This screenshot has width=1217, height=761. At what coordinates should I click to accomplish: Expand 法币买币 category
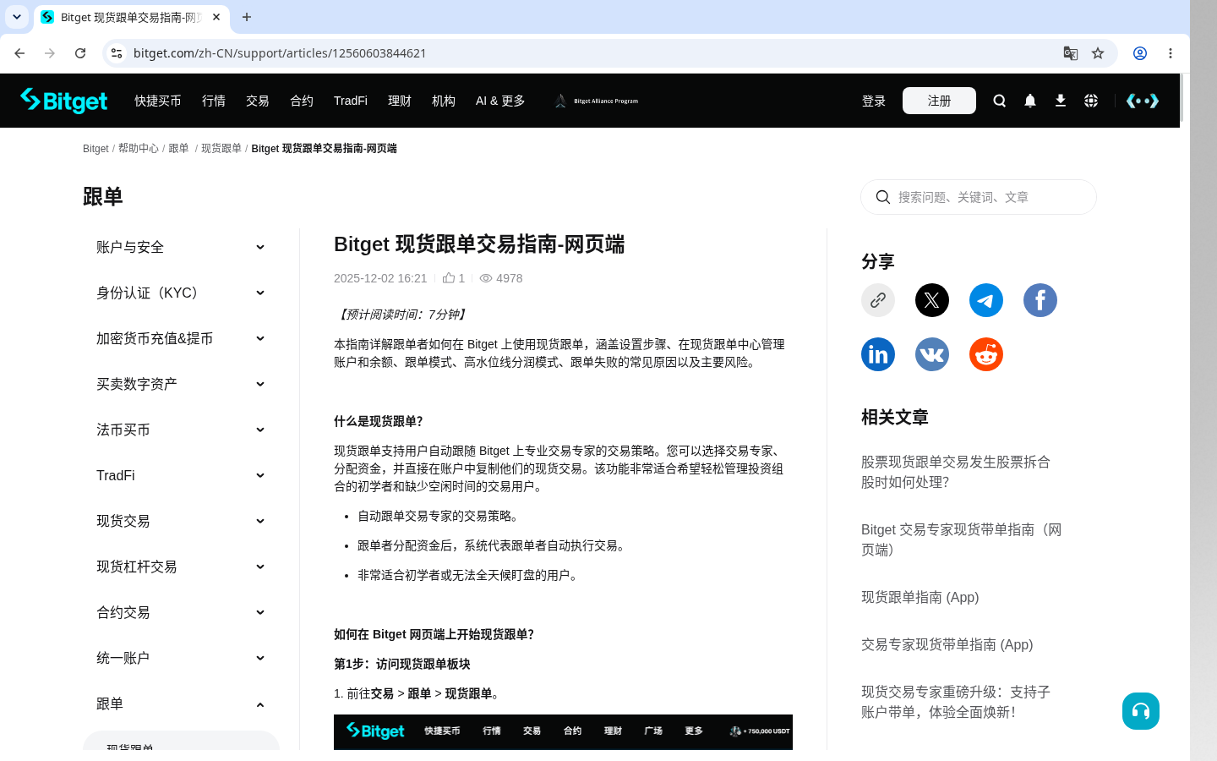click(x=181, y=430)
